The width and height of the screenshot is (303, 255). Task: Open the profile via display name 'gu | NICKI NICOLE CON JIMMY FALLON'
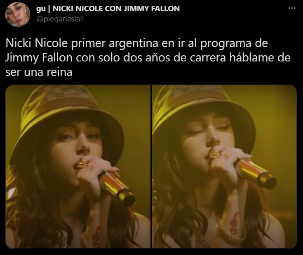tap(108, 9)
